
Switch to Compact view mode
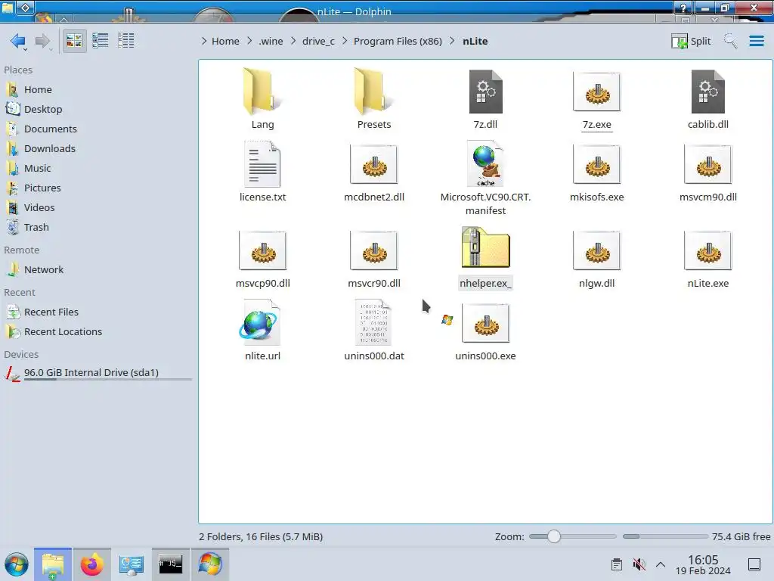pyautogui.click(x=101, y=41)
